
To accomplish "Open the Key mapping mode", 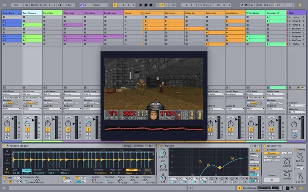I will pos(251,5).
